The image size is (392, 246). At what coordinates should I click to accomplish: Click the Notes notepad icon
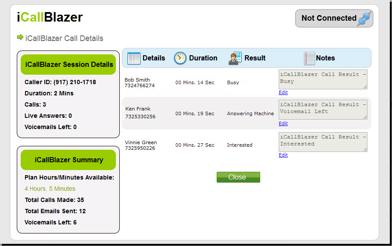[309, 58]
